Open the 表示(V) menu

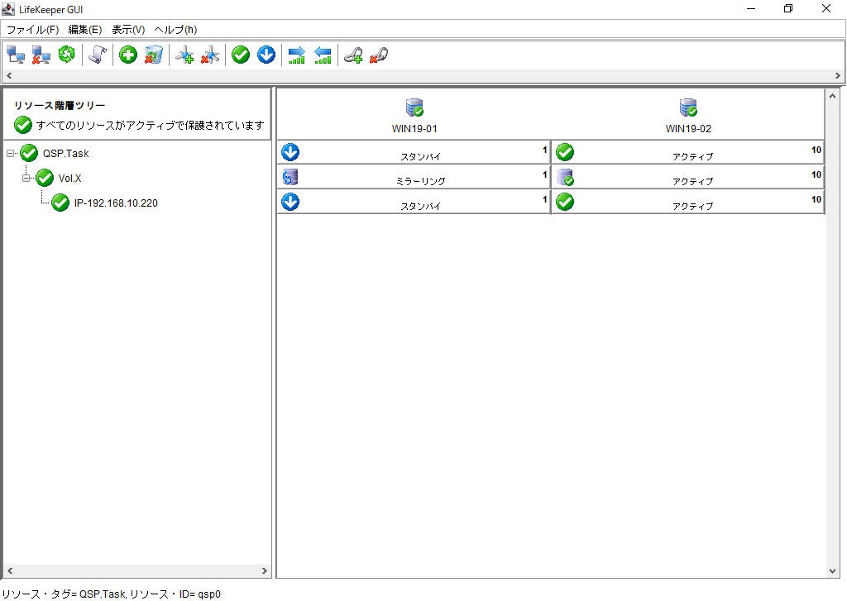coord(128,29)
